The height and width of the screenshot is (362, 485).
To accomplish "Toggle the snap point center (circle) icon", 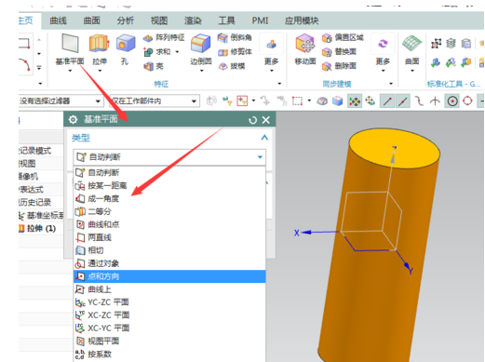I will pyautogui.click(x=452, y=101).
